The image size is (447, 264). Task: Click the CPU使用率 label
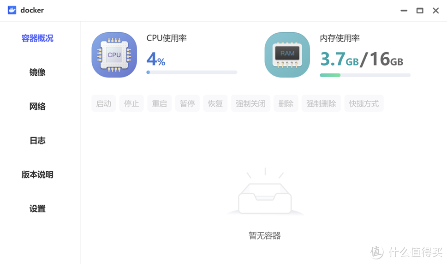pos(167,38)
